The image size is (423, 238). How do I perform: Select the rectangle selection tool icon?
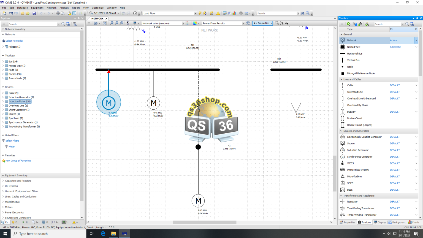[x=277, y=23]
